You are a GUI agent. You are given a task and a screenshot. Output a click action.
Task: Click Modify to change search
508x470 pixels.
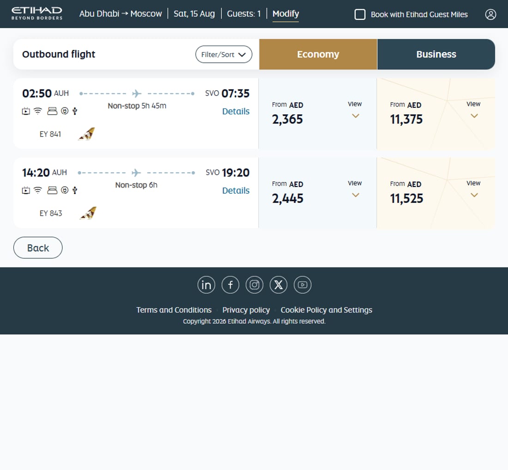pos(285,14)
